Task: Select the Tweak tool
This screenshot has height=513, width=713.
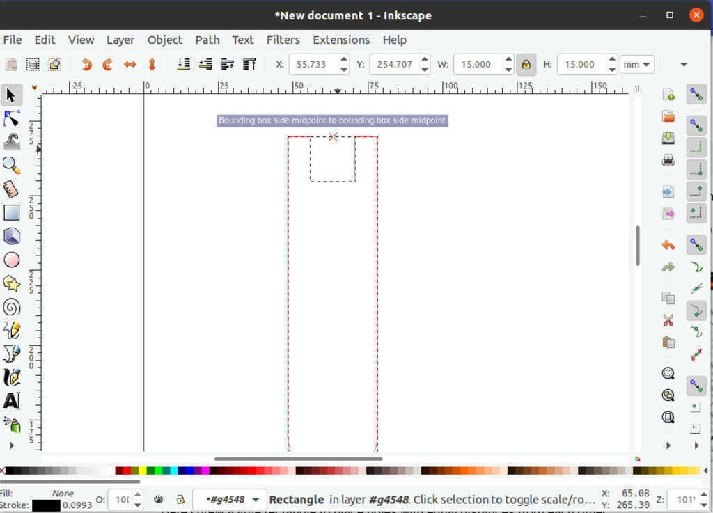Action: 11,142
